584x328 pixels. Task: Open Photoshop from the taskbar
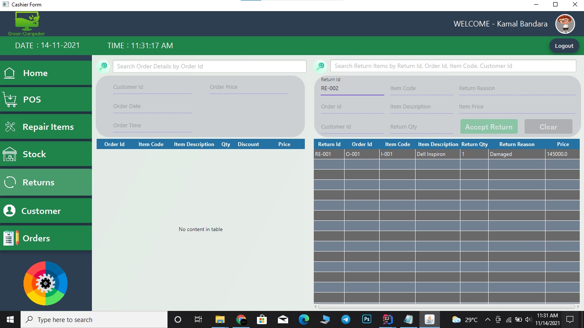[x=366, y=319]
